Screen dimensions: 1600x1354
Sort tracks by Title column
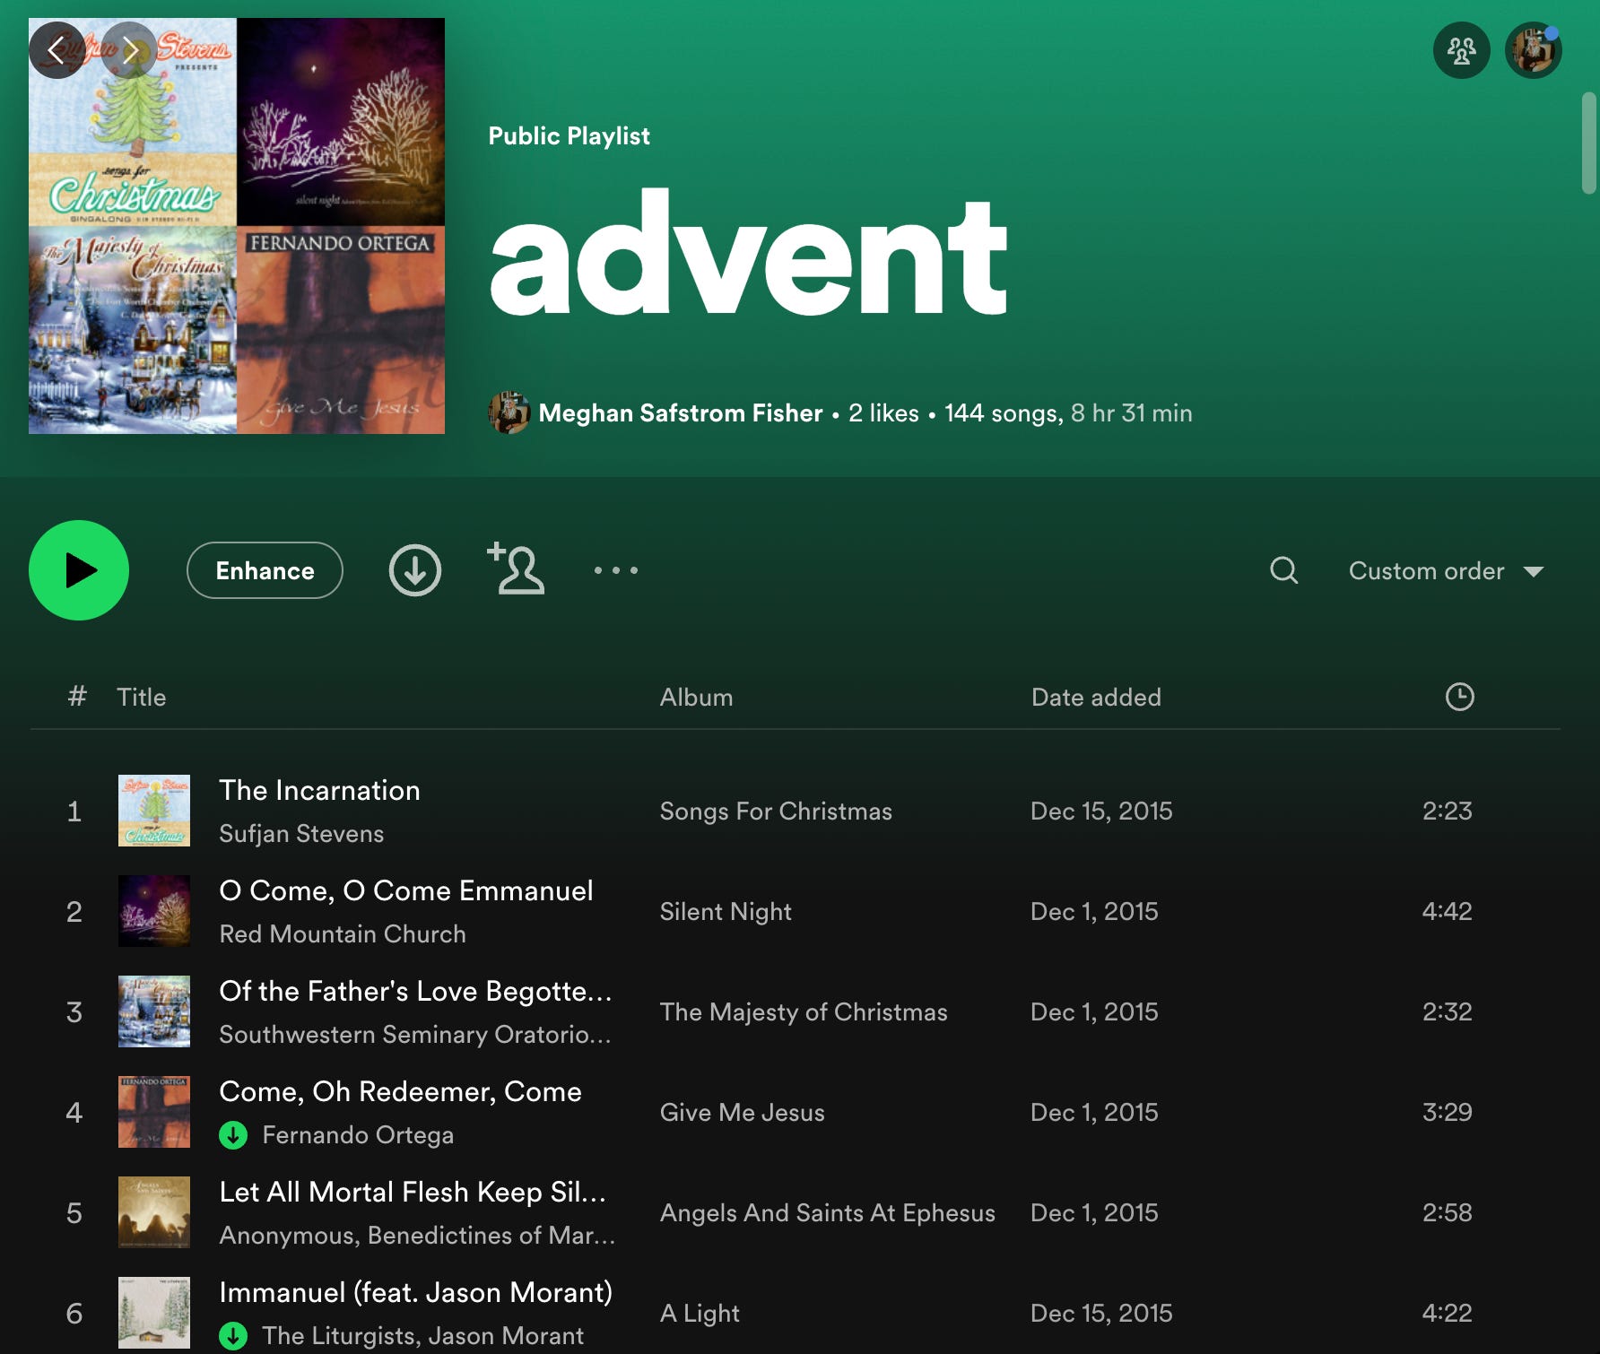[141, 697]
